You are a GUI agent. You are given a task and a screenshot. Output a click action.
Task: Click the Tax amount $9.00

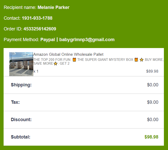tap(153, 102)
